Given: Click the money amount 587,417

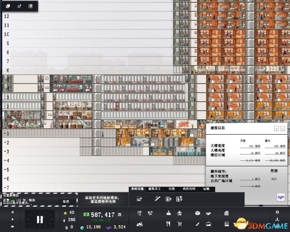Looking at the screenshot, I should pyautogui.click(x=103, y=215).
